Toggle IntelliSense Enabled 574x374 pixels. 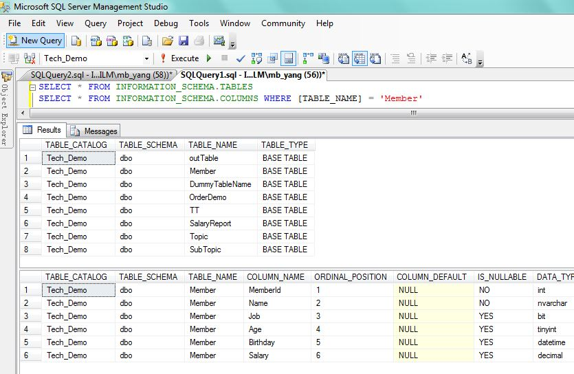coord(289,58)
